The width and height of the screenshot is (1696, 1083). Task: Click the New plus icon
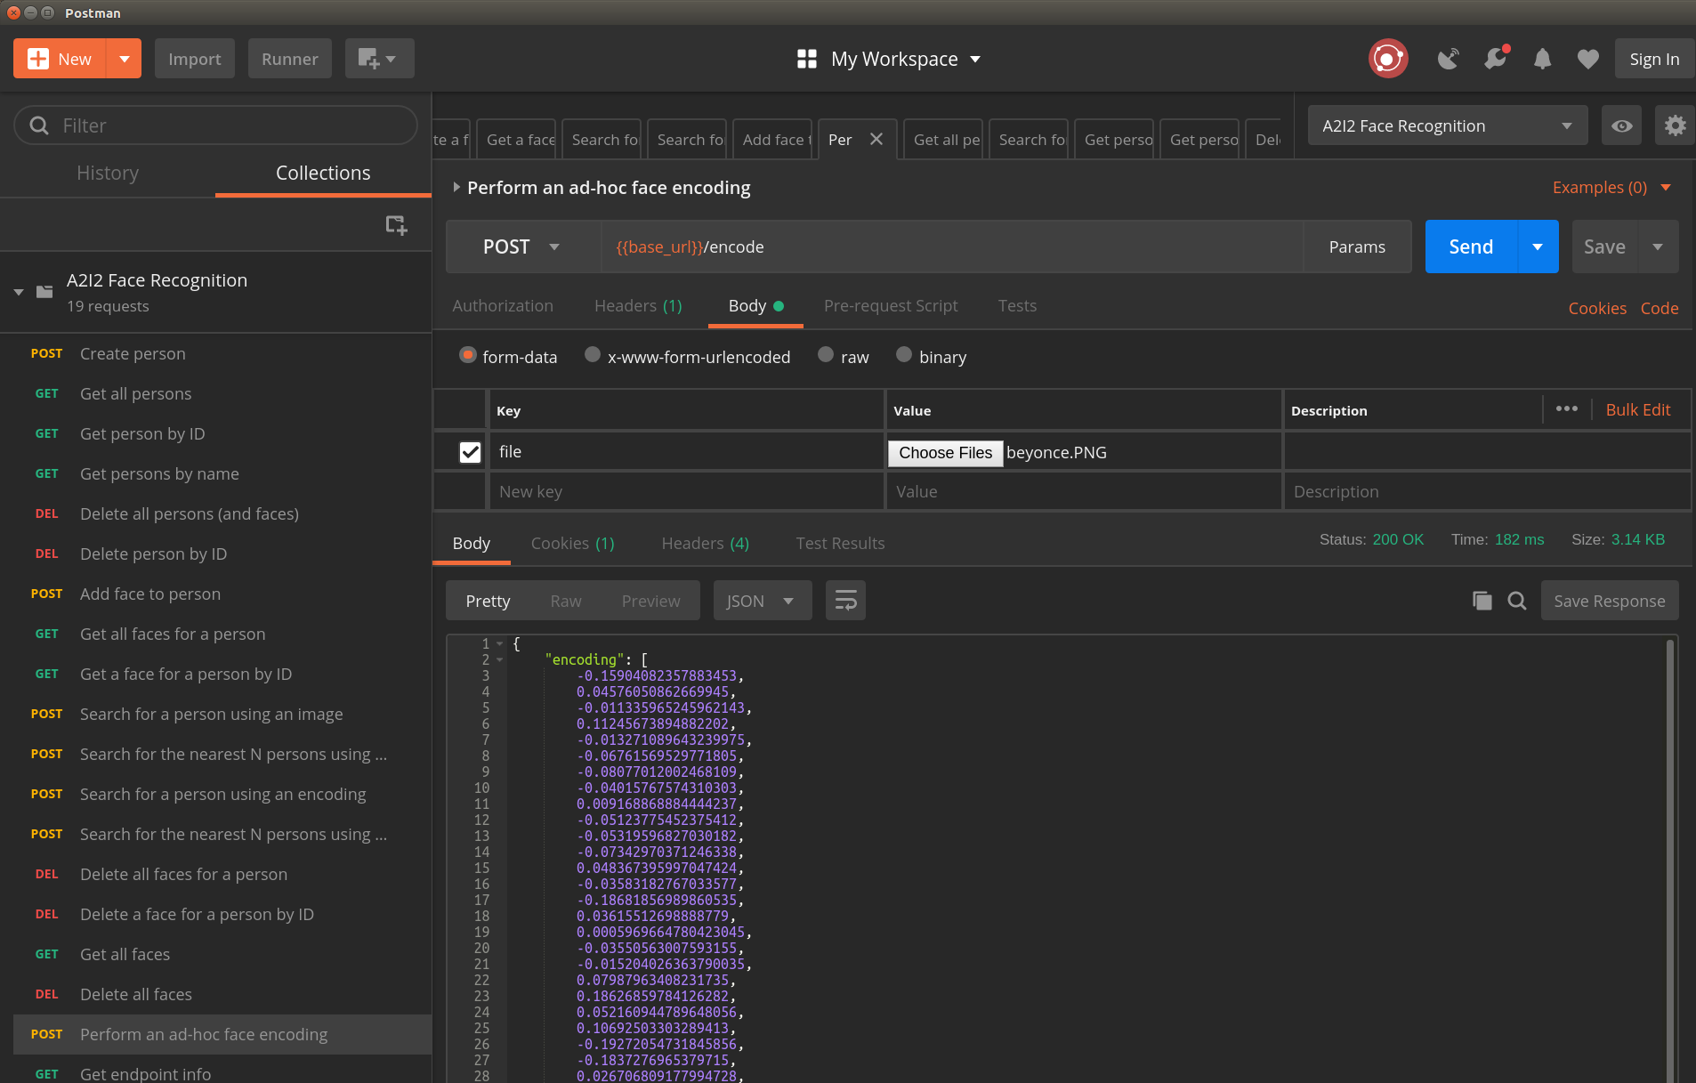point(37,59)
